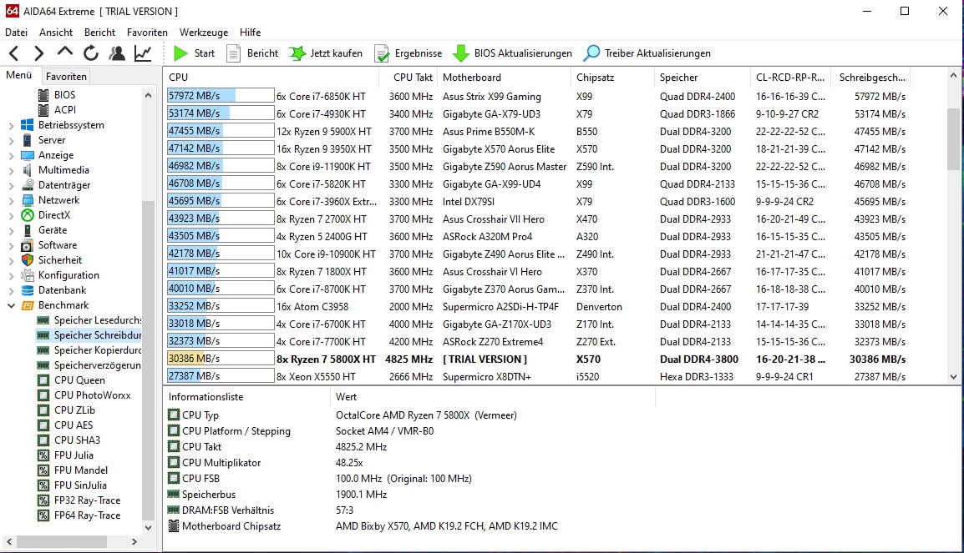Viewport: 964px width, 553px height.
Task: Click the tree horizontal scroll-right arrow
Action: tap(134, 542)
